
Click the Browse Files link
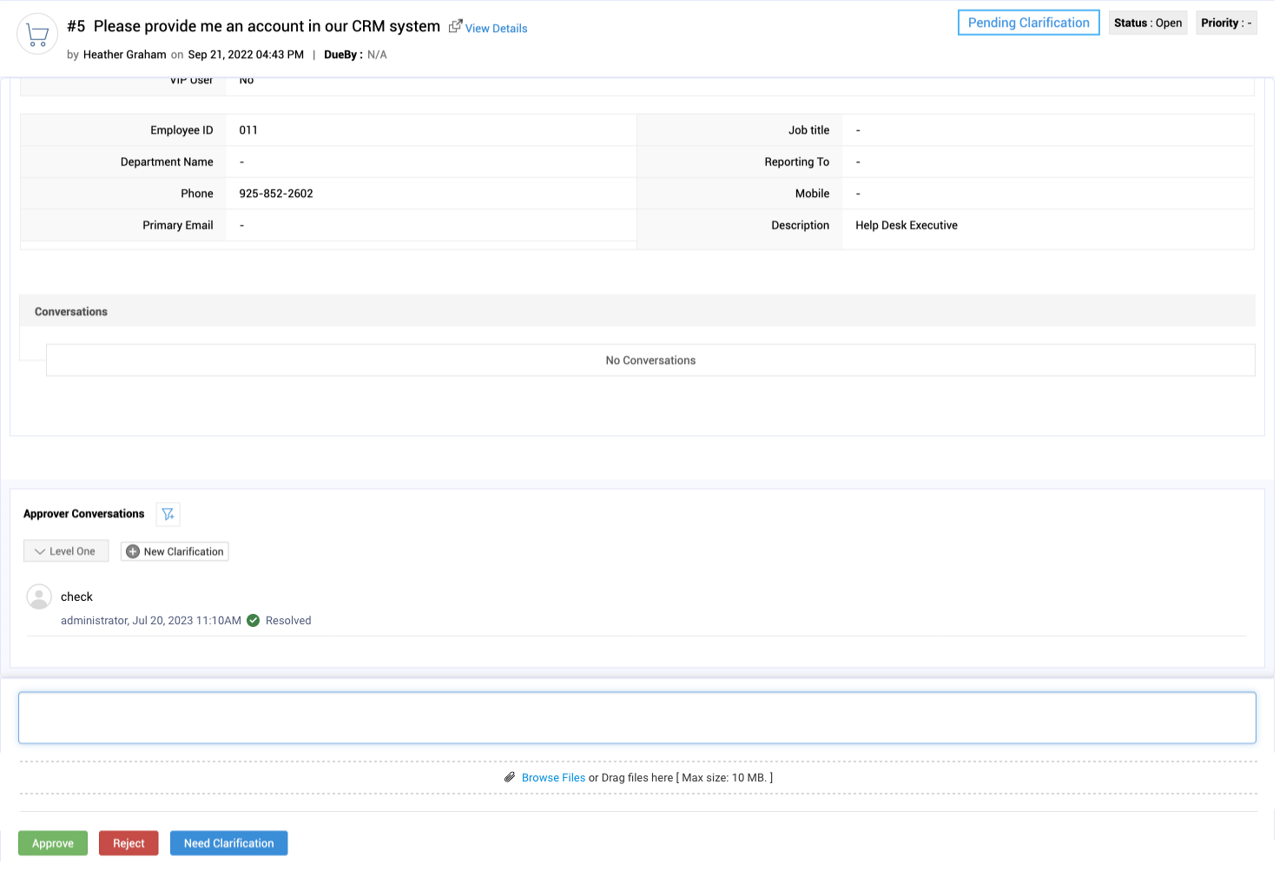click(x=553, y=778)
